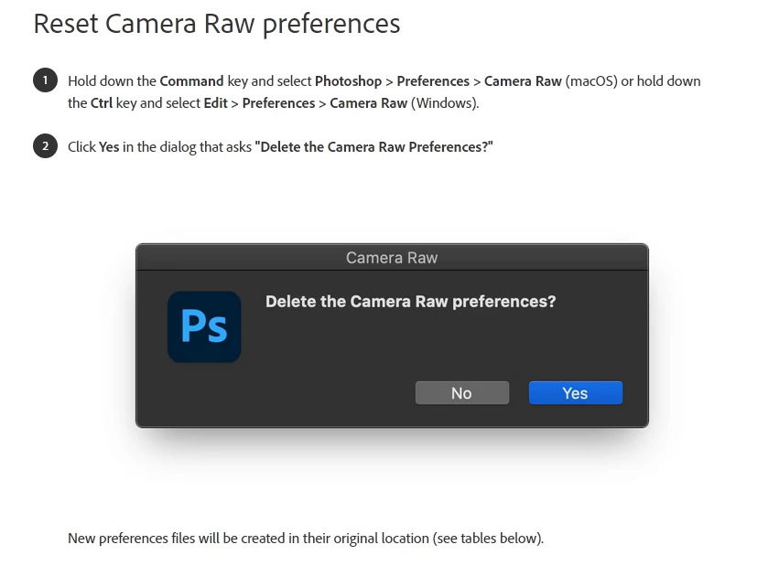Click the Photoshop Ps icon in the dialog
768x566 pixels.
pyautogui.click(x=204, y=326)
